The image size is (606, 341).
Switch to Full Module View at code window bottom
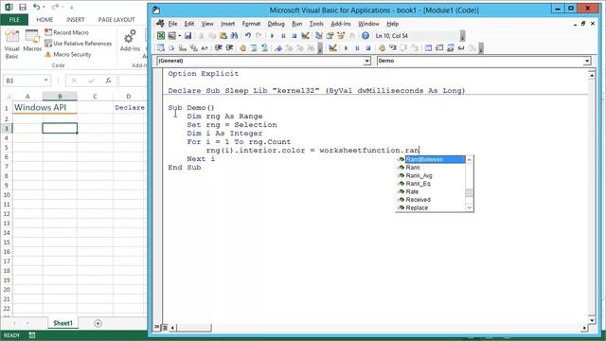tap(164, 328)
